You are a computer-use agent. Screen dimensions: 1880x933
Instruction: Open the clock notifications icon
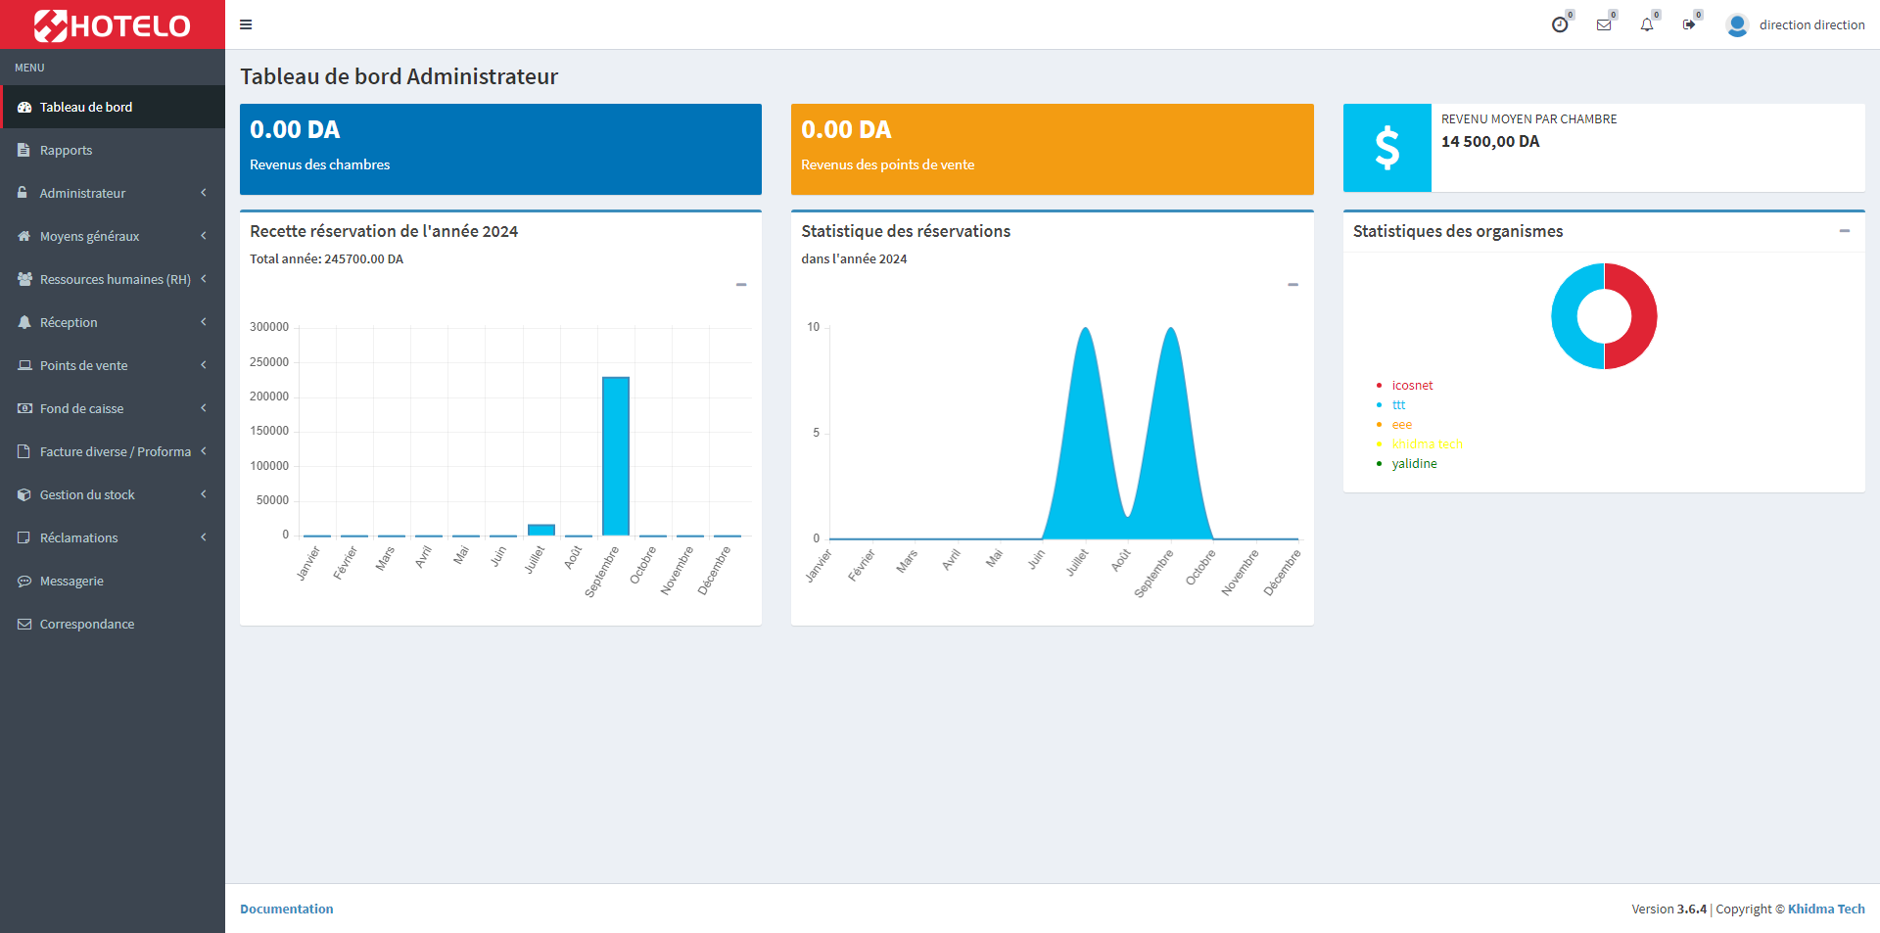pyautogui.click(x=1560, y=25)
